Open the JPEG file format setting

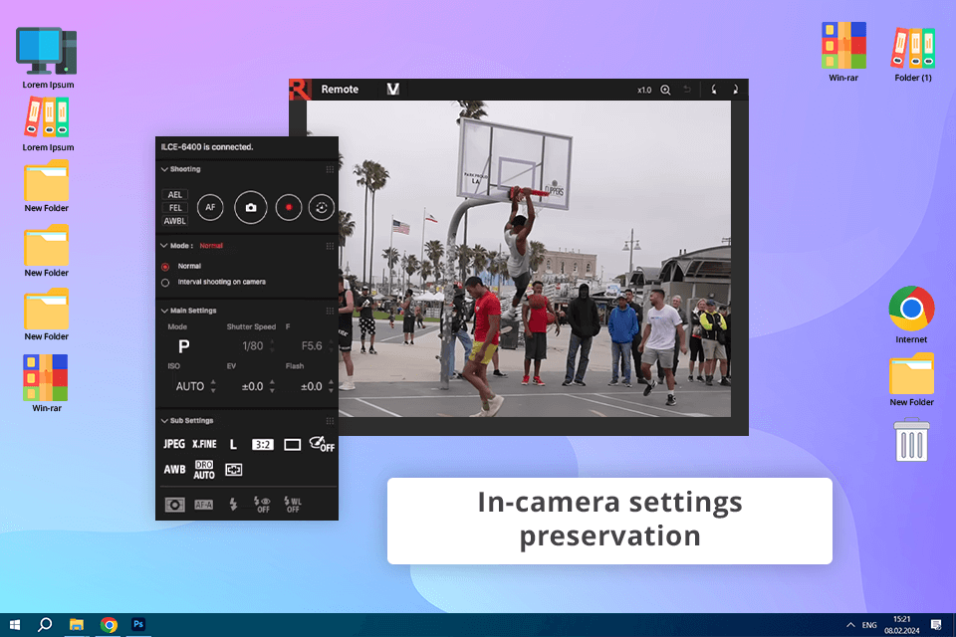click(x=173, y=444)
